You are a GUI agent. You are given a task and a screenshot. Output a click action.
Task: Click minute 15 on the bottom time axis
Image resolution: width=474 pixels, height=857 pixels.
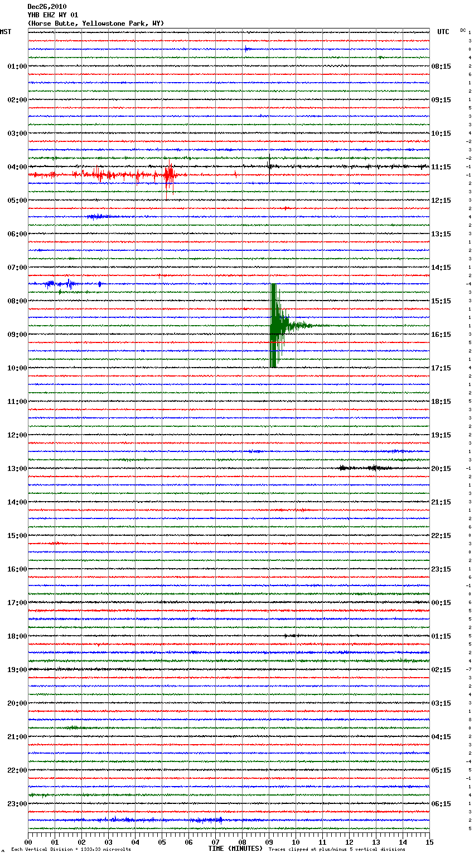pyautogui.click(x=429, y=842)
